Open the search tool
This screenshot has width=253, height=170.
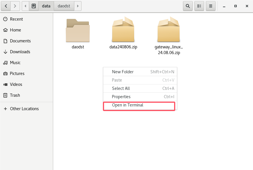[x=188, y=6]
